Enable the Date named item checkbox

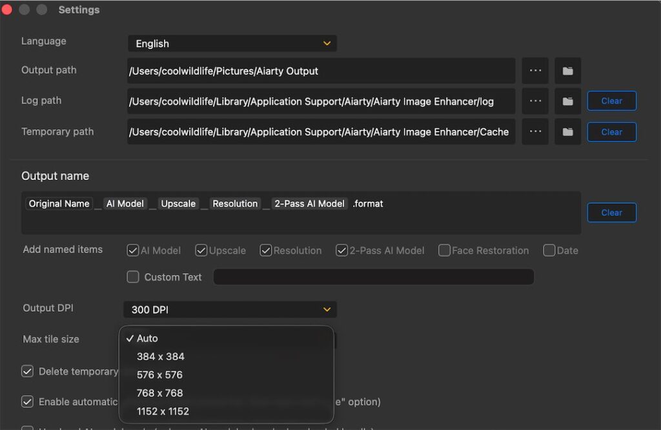click(x=549, y=251)
